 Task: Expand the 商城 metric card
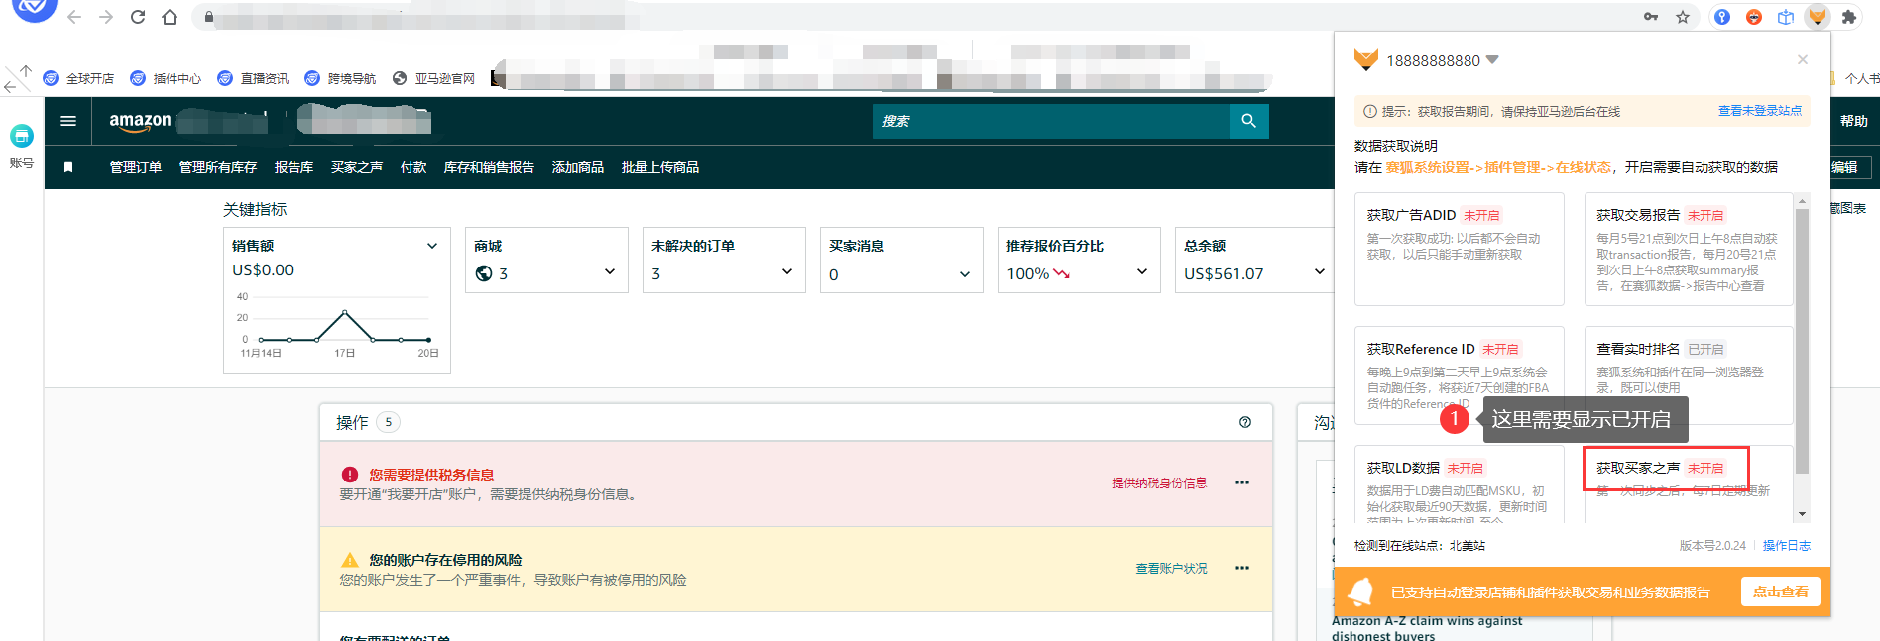pos(610,272)
